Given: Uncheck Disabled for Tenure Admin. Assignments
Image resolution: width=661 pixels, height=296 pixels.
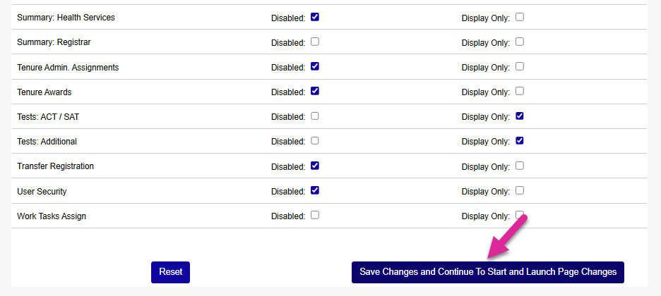Looking at the screenshot, I should coord(315,66).
